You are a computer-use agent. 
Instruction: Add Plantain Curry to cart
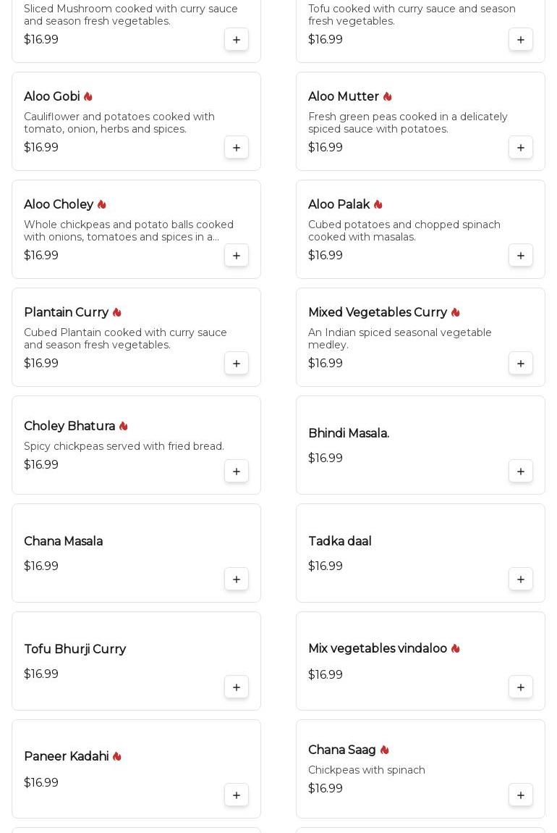[237, 364]
